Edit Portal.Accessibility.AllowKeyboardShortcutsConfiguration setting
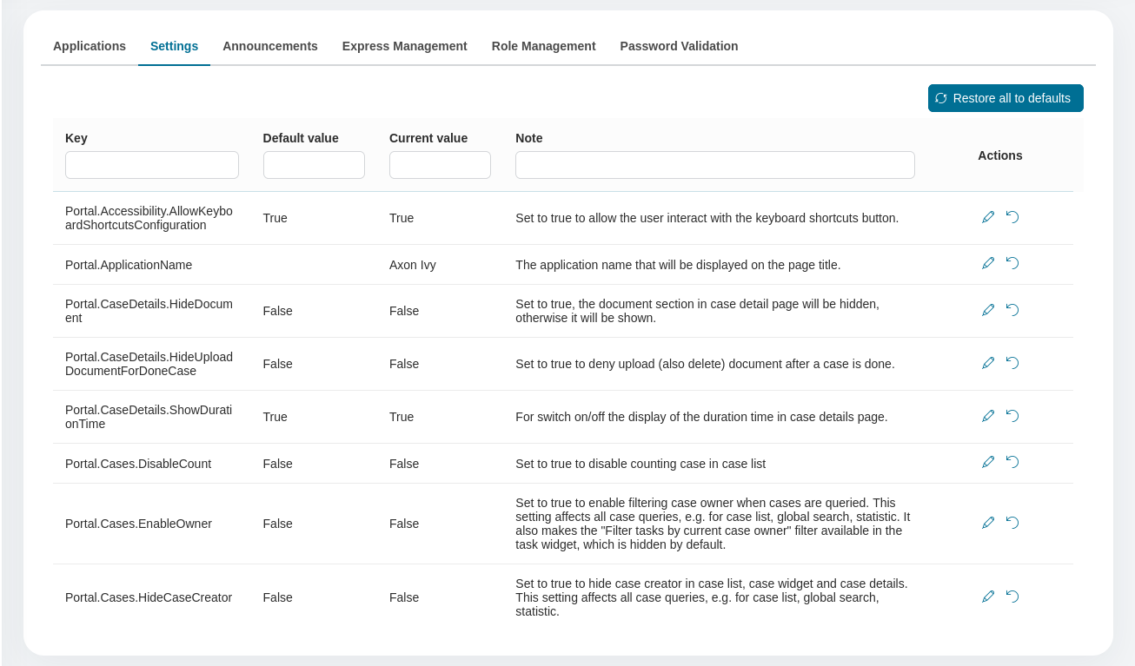Screen dimensions: 1135x666 (988, 217)
